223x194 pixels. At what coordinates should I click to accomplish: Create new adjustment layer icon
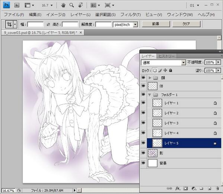tap(194, 188)
